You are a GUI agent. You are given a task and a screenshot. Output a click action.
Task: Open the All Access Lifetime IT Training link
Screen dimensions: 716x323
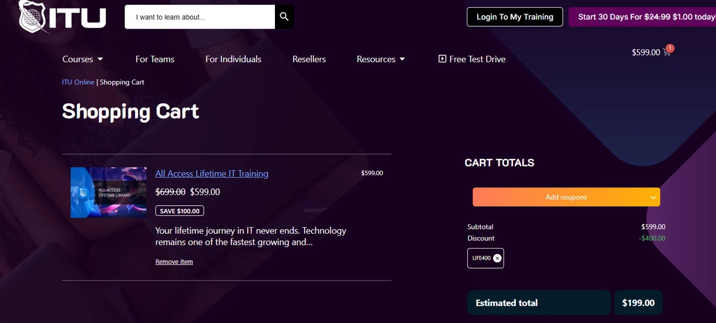(x=211, y=174)
